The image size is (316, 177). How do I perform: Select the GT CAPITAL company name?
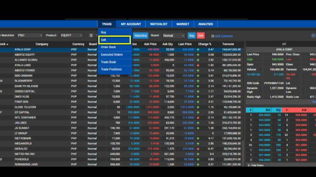22,112
